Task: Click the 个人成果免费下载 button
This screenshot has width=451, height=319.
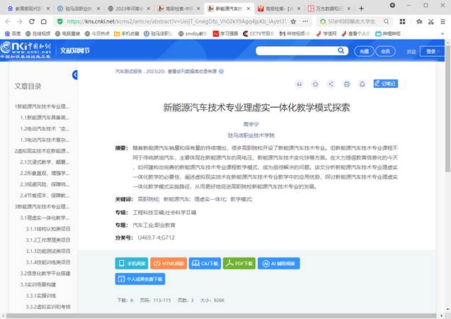Action: click(x=140, y=279)
